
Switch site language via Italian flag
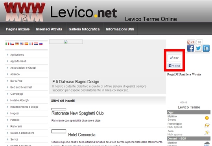coord(7,44)
